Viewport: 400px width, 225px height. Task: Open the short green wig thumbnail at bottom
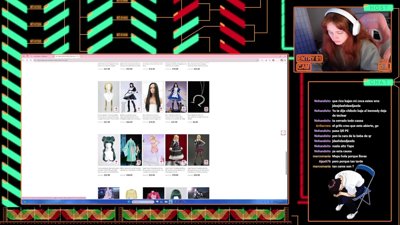tap(176, 193)
